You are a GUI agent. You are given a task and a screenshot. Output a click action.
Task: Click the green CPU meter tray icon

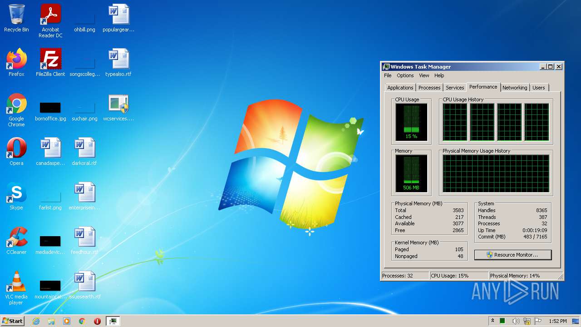coord(503,321)
